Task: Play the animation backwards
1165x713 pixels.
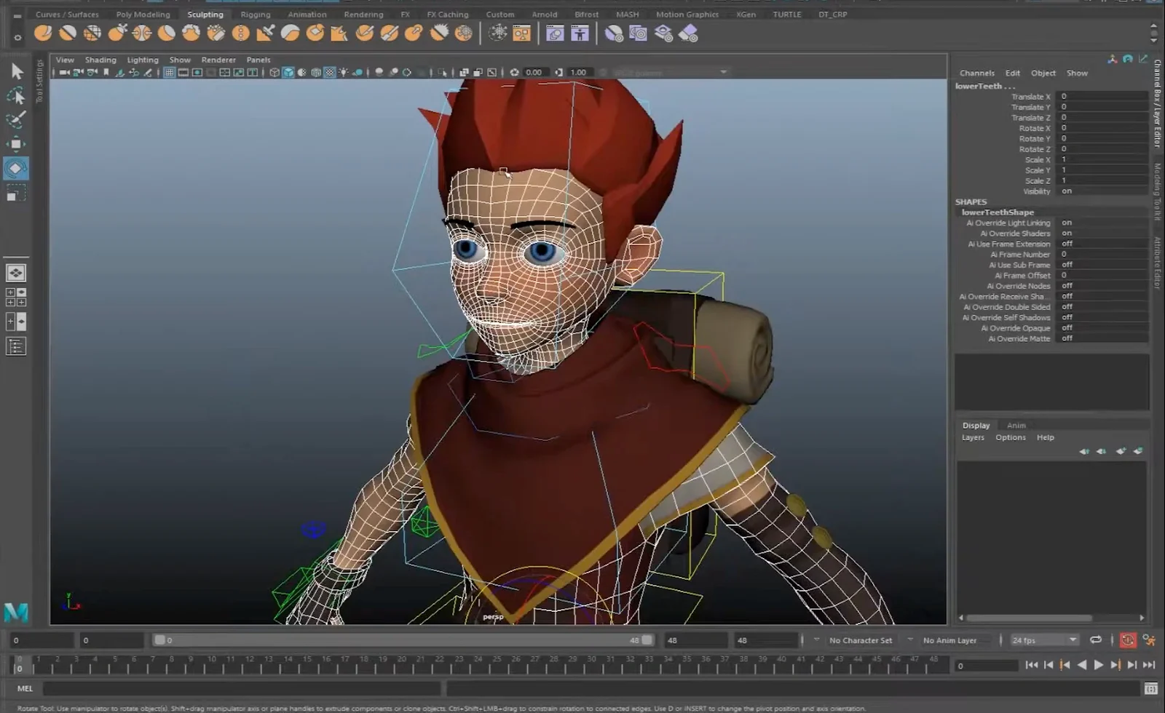Action: (1082, 664)
